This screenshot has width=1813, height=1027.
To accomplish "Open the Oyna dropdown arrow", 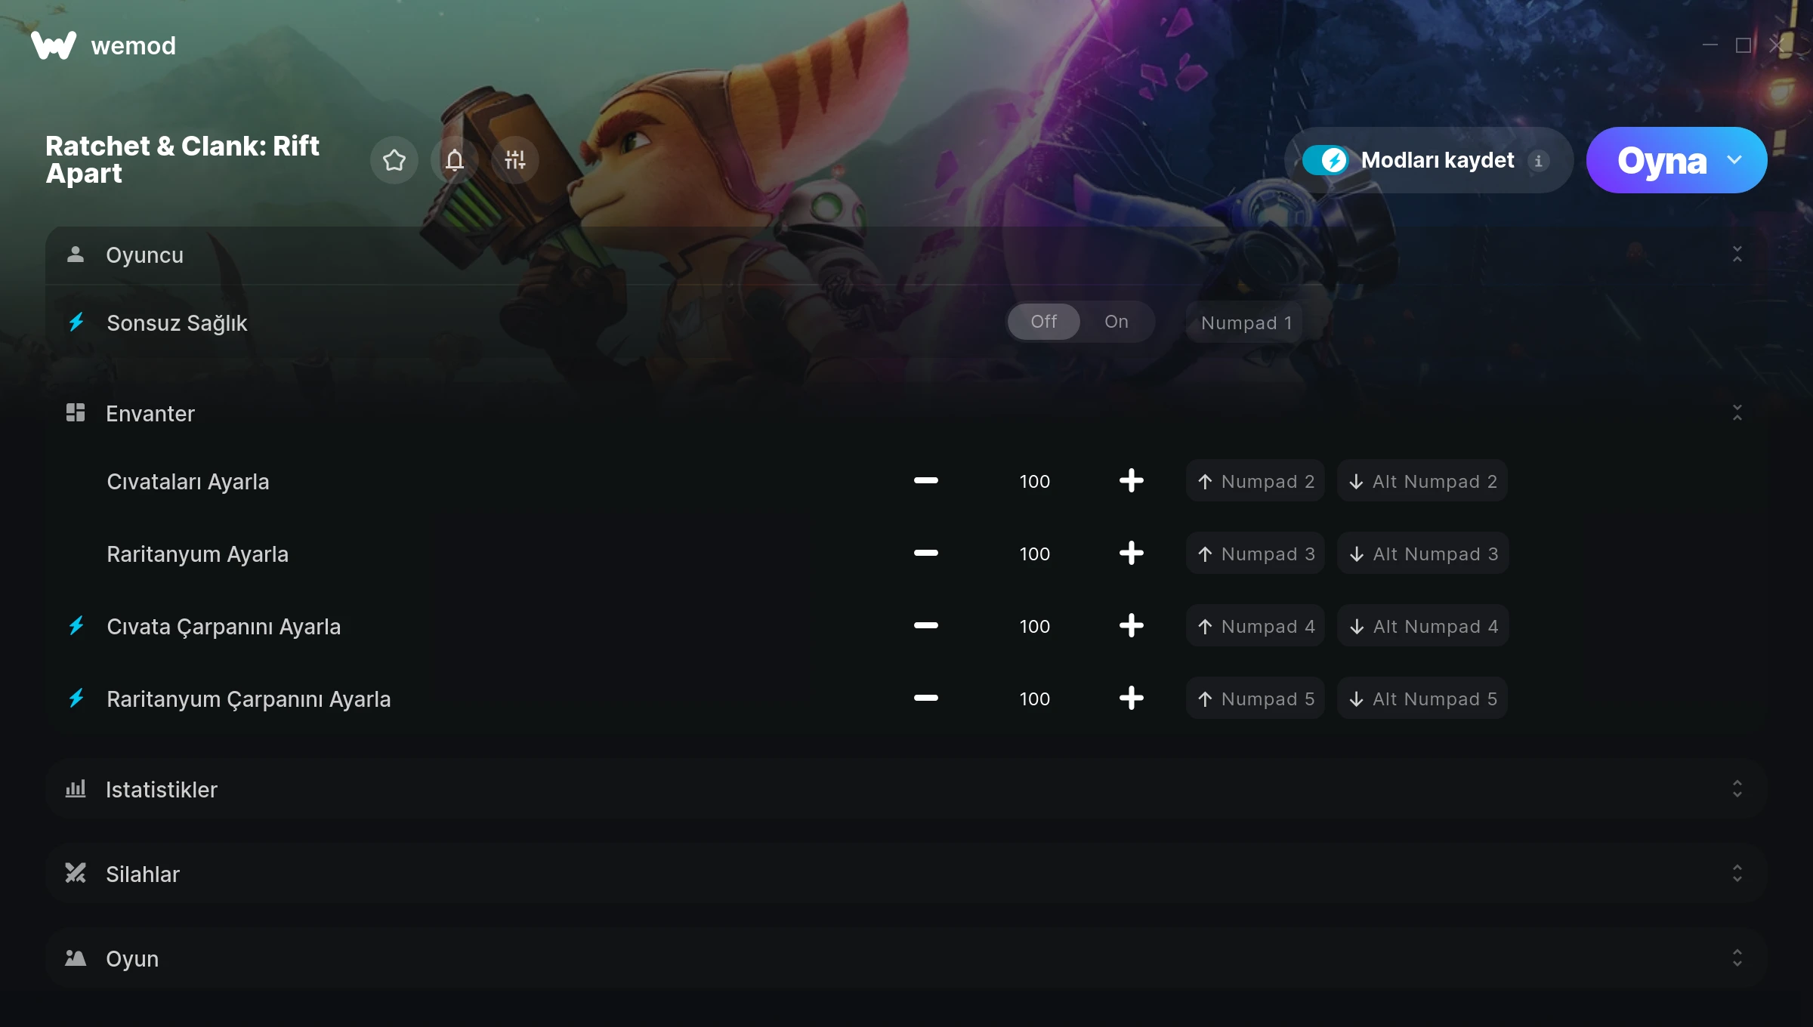I will (x=1734, y=160).
